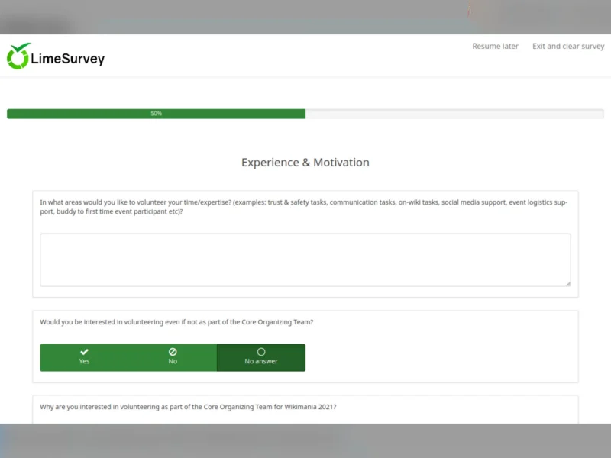The height and width of the screenshot is (458, 611).
Task: Click the 50% survey progress bar
Action: (305, 114)
